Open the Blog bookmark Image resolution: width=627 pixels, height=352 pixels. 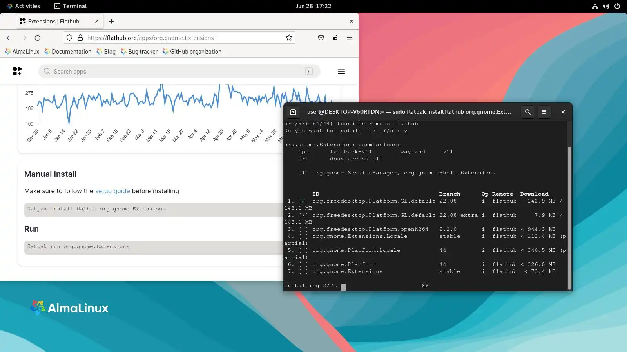[x=106, y=52]
